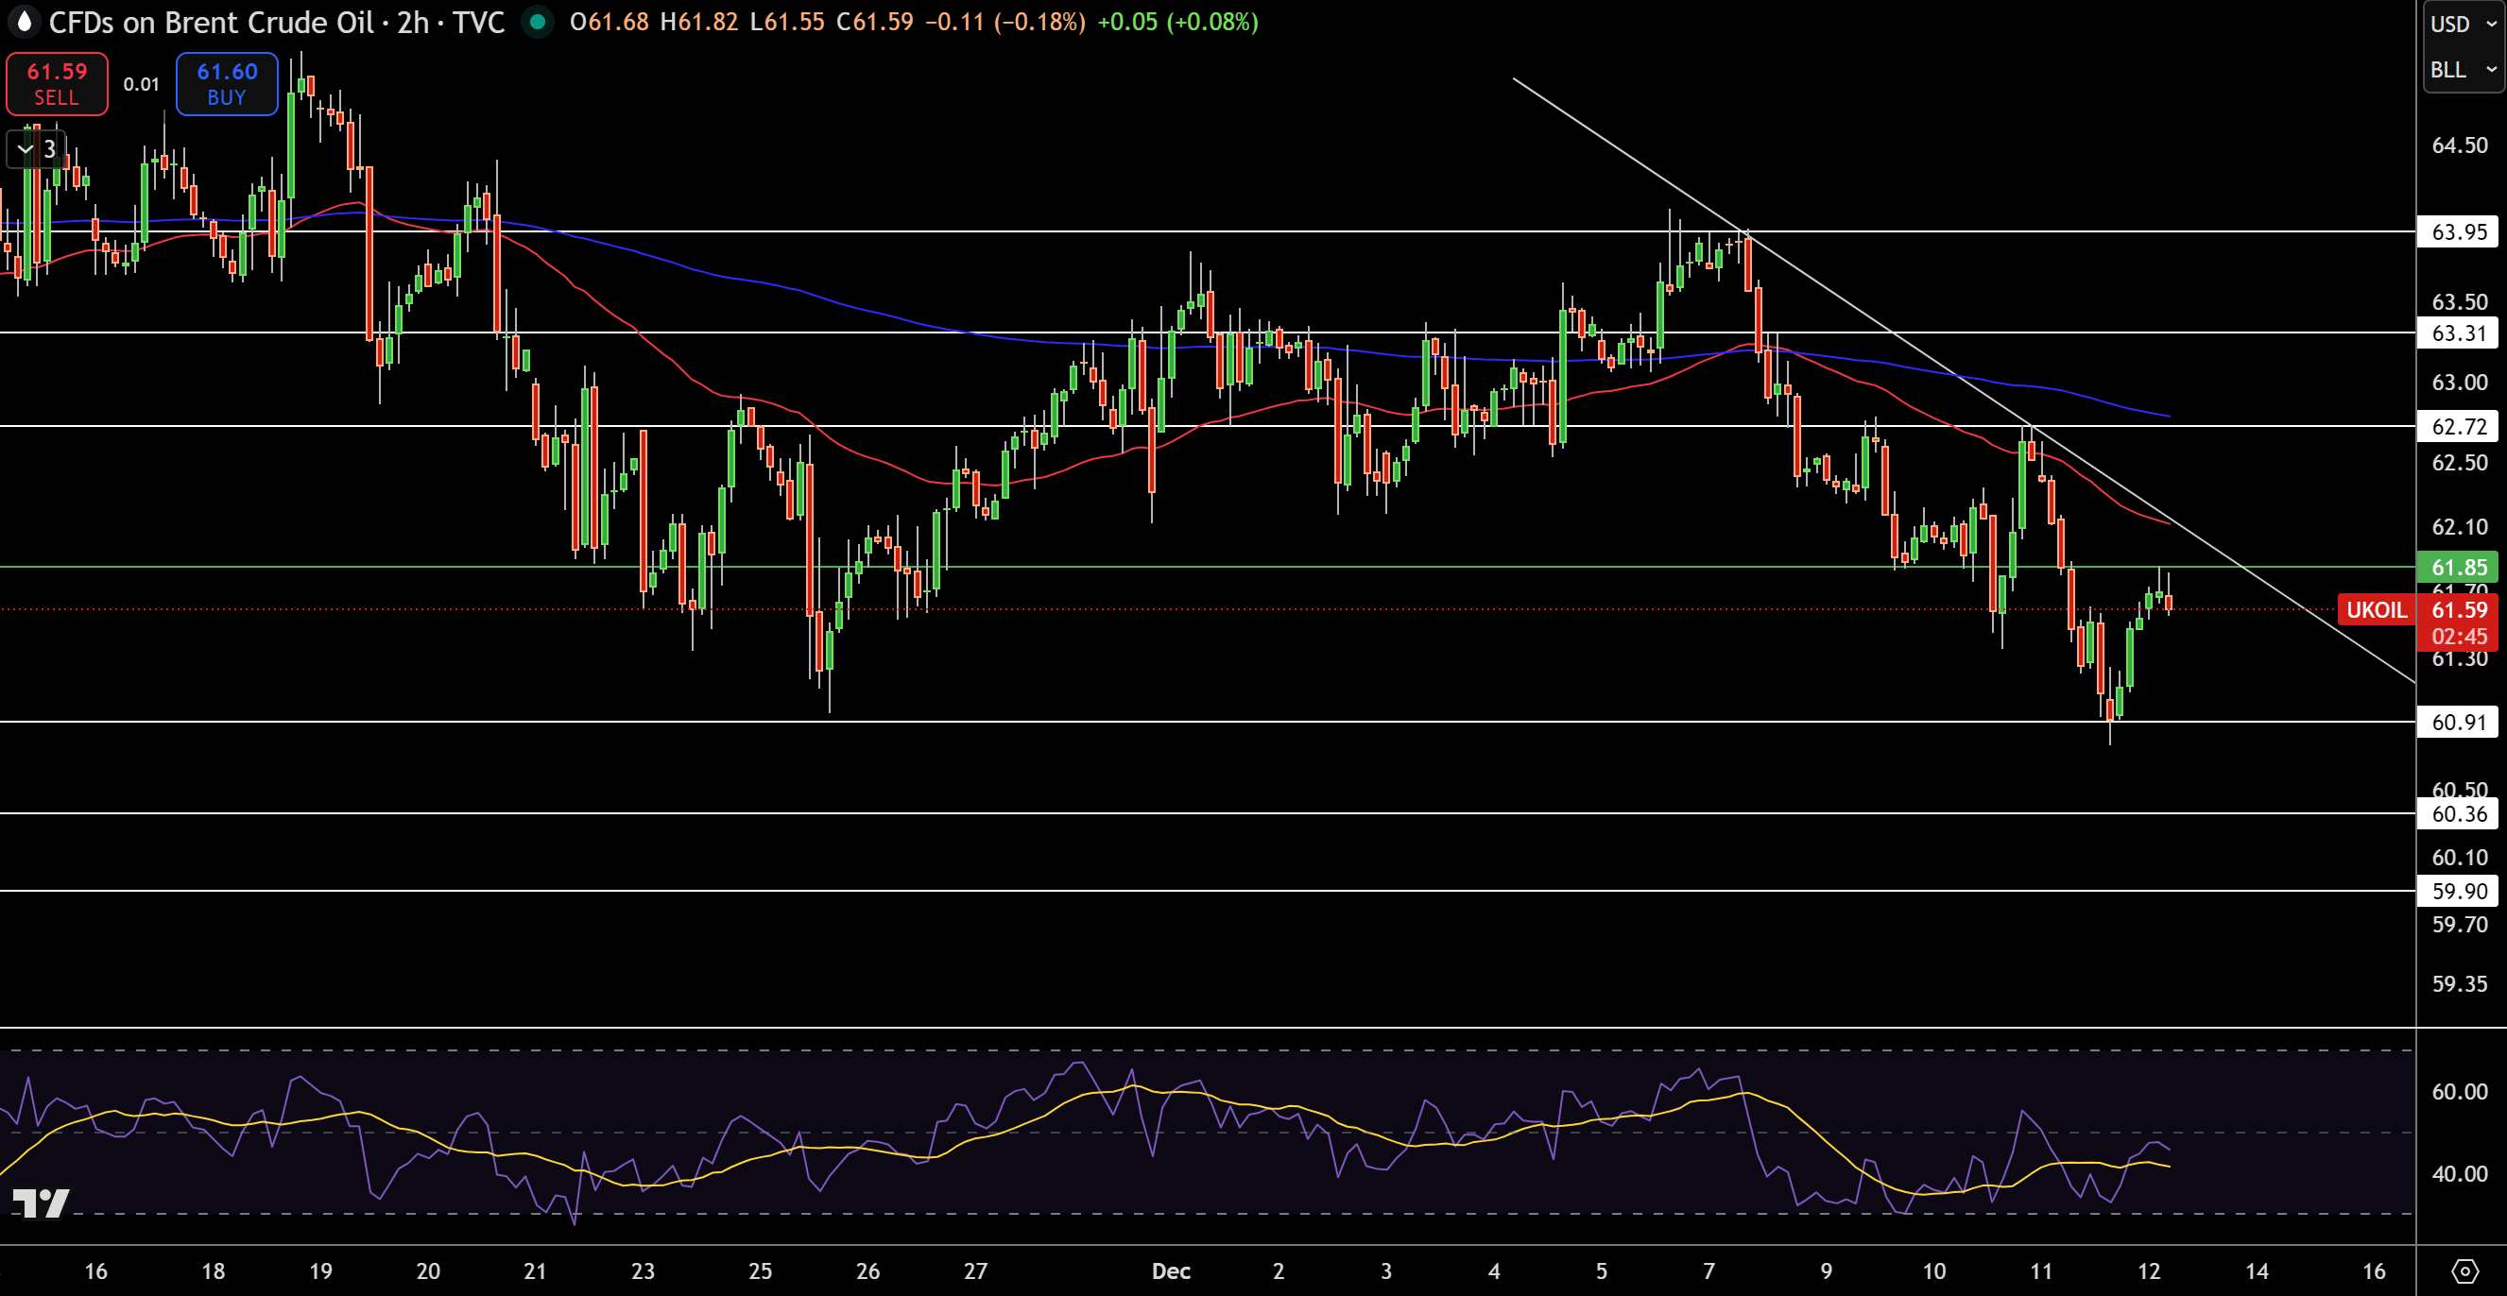Click the 60.91 support level price label
The width and height of the screenshot is (2507, 1296).
[2459, 722]
